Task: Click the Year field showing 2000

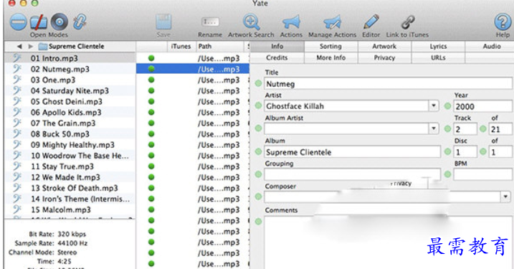Action: pyautogui.click(x=482, y=106)
